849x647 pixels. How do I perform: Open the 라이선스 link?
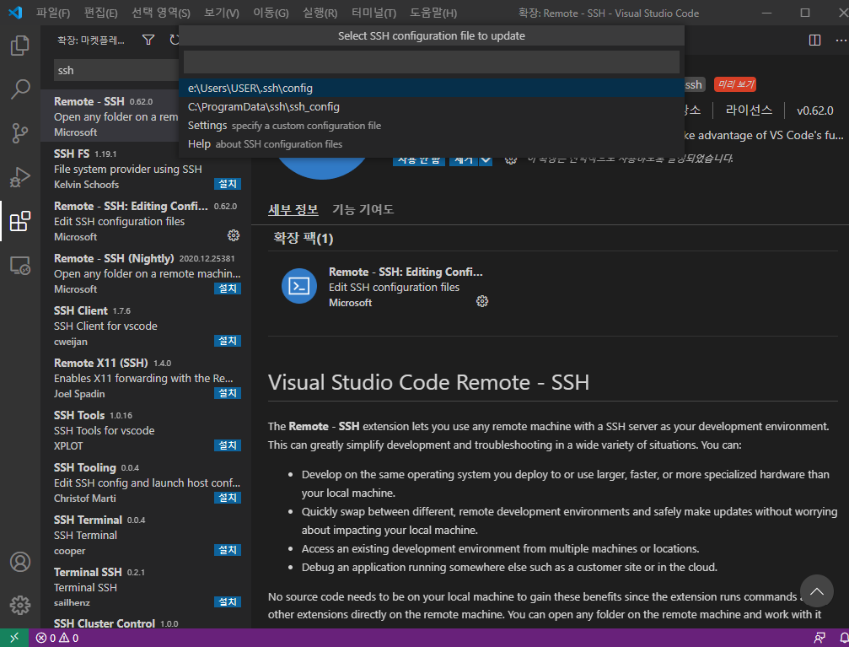click(749, 111)
